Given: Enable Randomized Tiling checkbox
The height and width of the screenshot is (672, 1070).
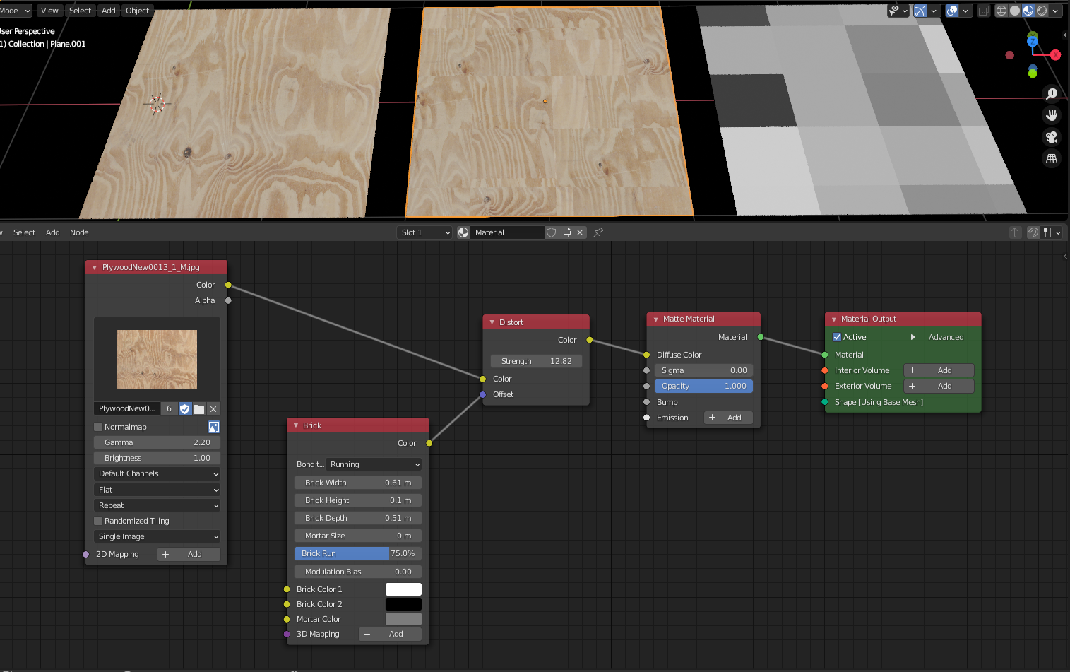Looking at the screenshot, I should (99, 521).
